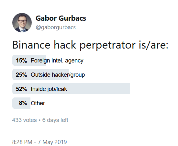This screenshot has width=178, height=146.
Task: Click the 8% result figure
Action: pos(23,103)
